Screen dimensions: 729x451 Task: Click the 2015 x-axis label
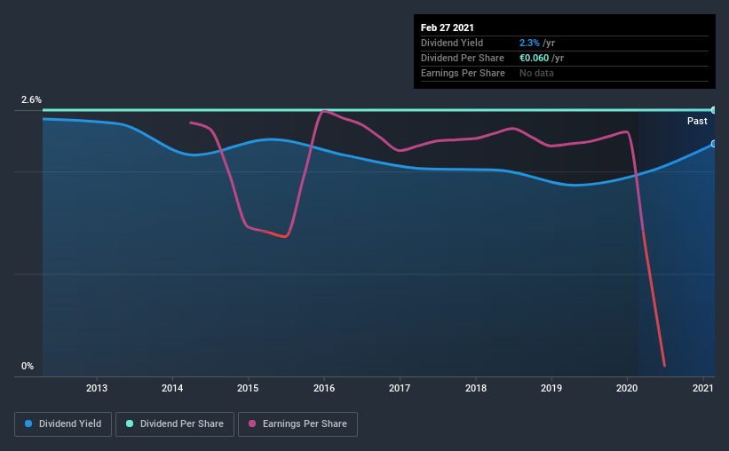click(x=248, y=388)
